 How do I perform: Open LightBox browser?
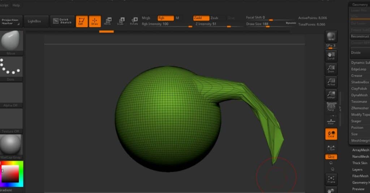(35, 21)
